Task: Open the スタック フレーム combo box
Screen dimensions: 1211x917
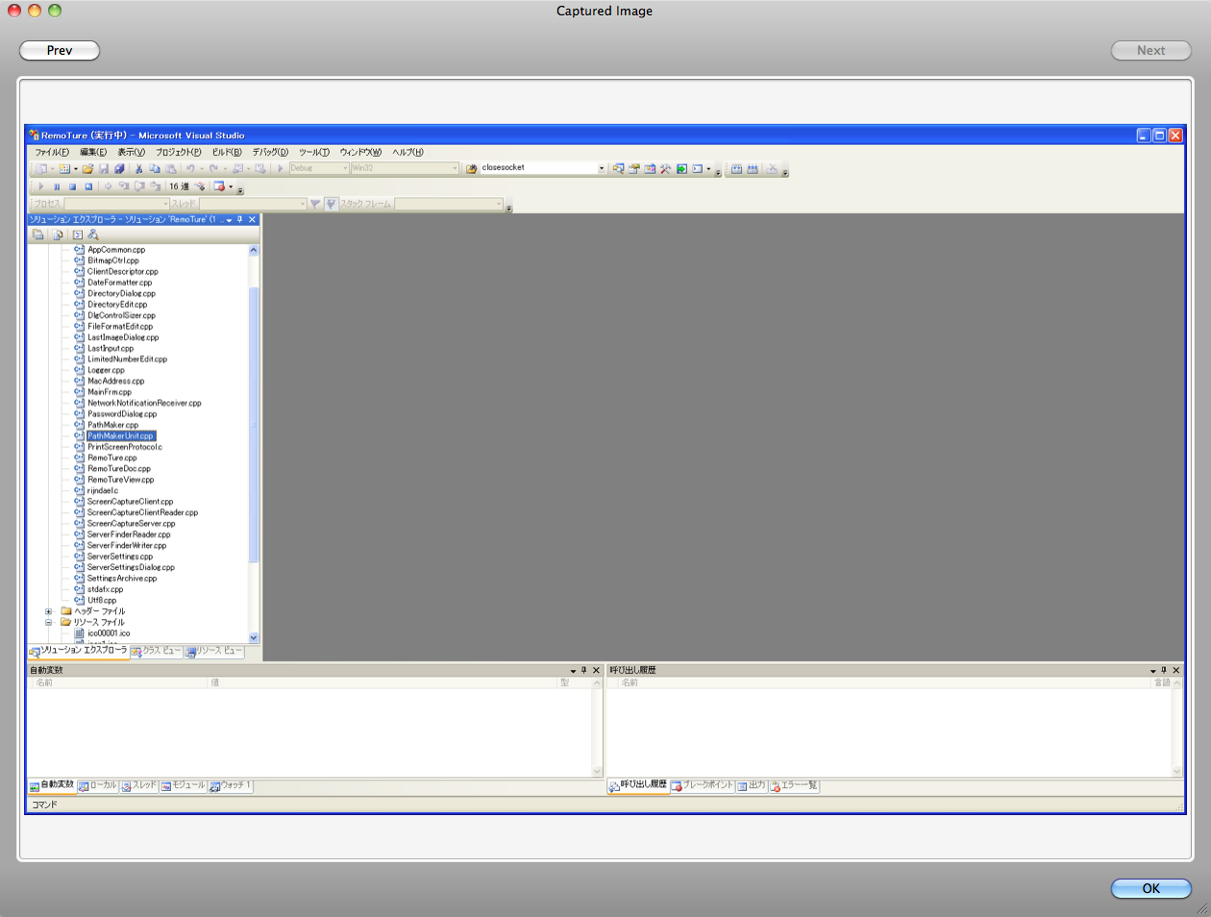Action: point(449,204)
